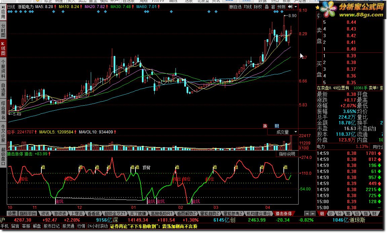Click the 行情 status bar button

pyautogui.click(x=81, y=226)
